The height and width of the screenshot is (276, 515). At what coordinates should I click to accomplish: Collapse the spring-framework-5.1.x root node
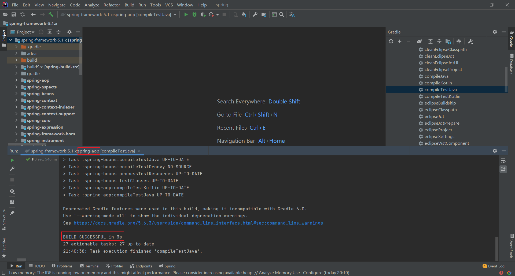tap(10, 40)
